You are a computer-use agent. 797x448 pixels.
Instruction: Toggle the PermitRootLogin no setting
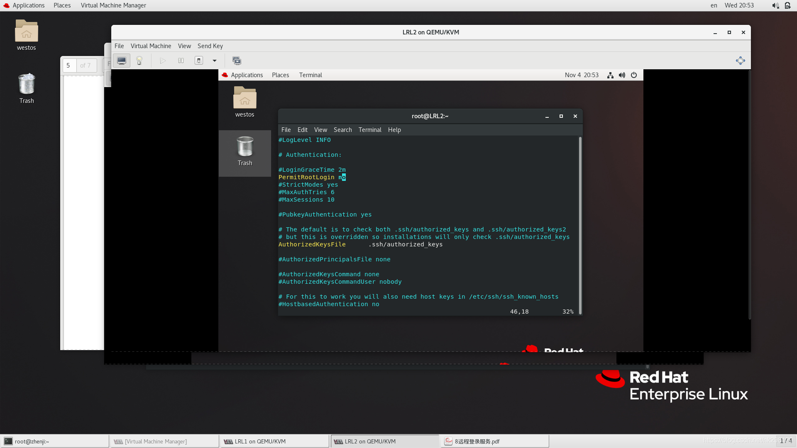[312, 177]
